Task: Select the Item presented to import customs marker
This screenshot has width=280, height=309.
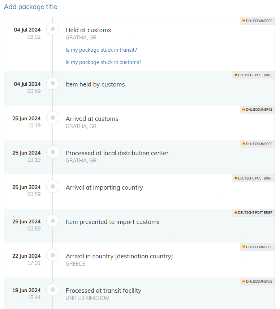Action: pyautogui.click(x=53, y=221)
